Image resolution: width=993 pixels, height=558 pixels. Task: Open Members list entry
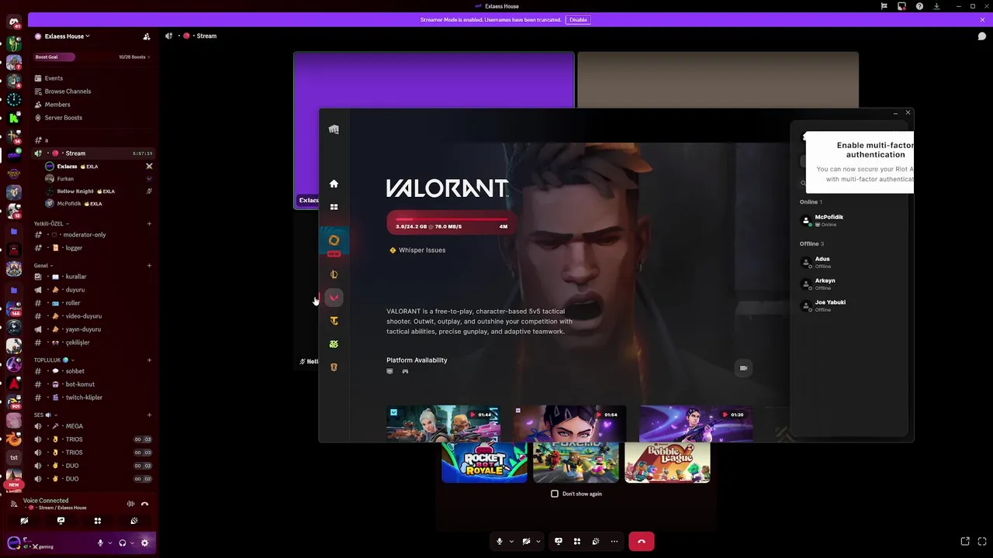tap(57, 105)
